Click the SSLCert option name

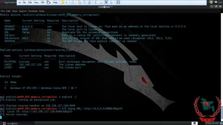9,35
